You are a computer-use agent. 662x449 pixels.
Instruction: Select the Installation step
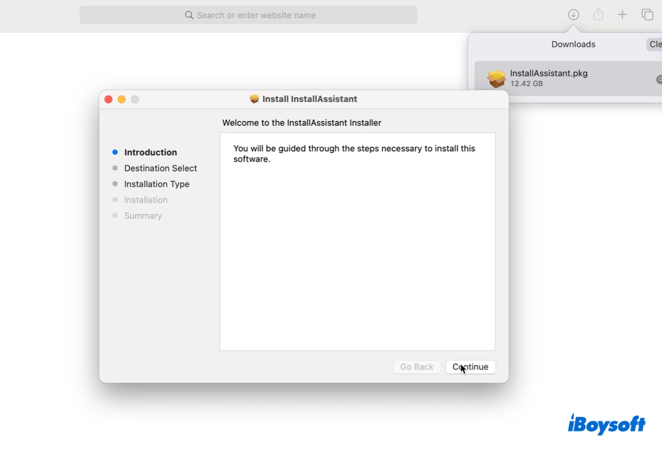pos(146,200)
